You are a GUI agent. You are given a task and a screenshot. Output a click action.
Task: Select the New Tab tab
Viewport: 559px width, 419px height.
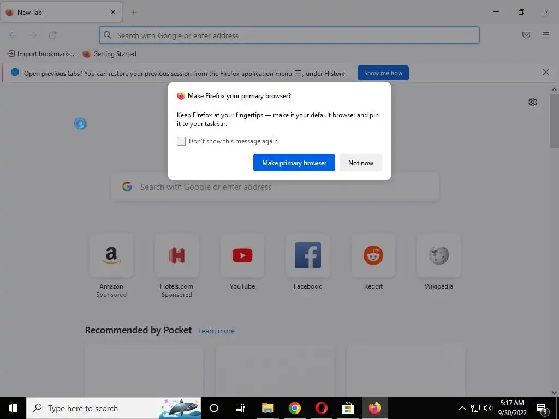[61, 13]
